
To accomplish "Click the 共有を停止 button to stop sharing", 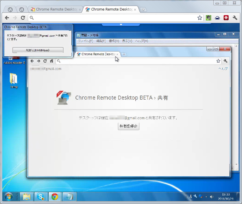I will 129,126.
